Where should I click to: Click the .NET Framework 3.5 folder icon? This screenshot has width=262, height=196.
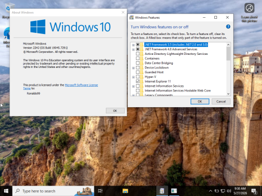click(141, 44)
